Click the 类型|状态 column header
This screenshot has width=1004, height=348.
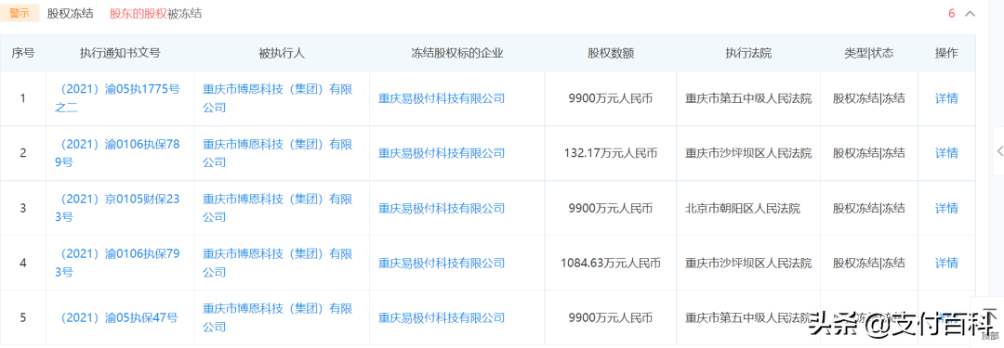(x=869, y=53)
